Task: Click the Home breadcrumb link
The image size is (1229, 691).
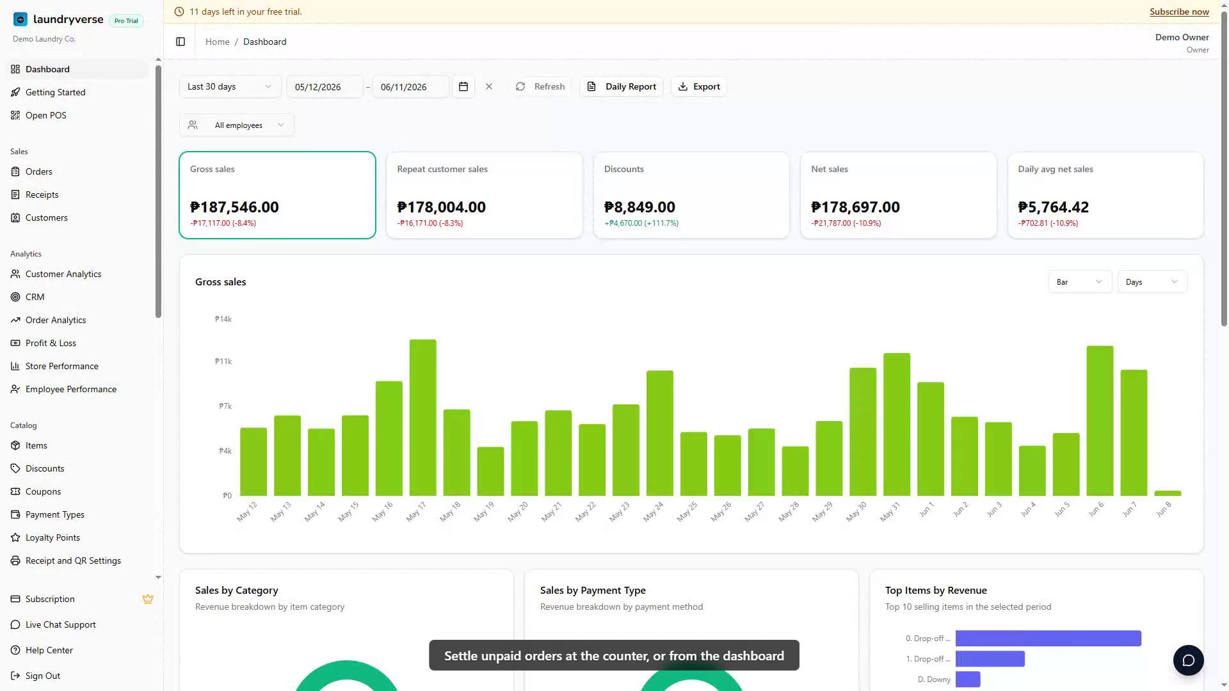Action: pyautogui.click(x=217, y=42)
